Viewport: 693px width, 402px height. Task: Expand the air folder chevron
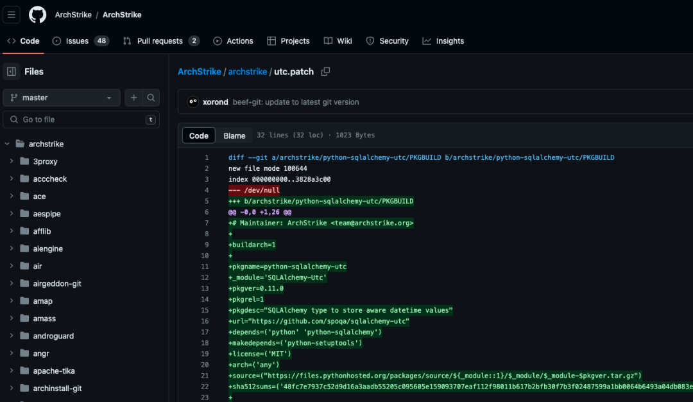coord(12,267)
